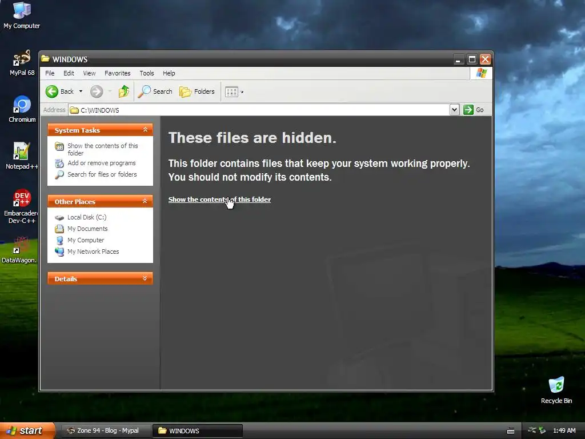Viewport: 585px width, 439px height.
Task: Toggle the Folders pane
Action: (197, 91)
